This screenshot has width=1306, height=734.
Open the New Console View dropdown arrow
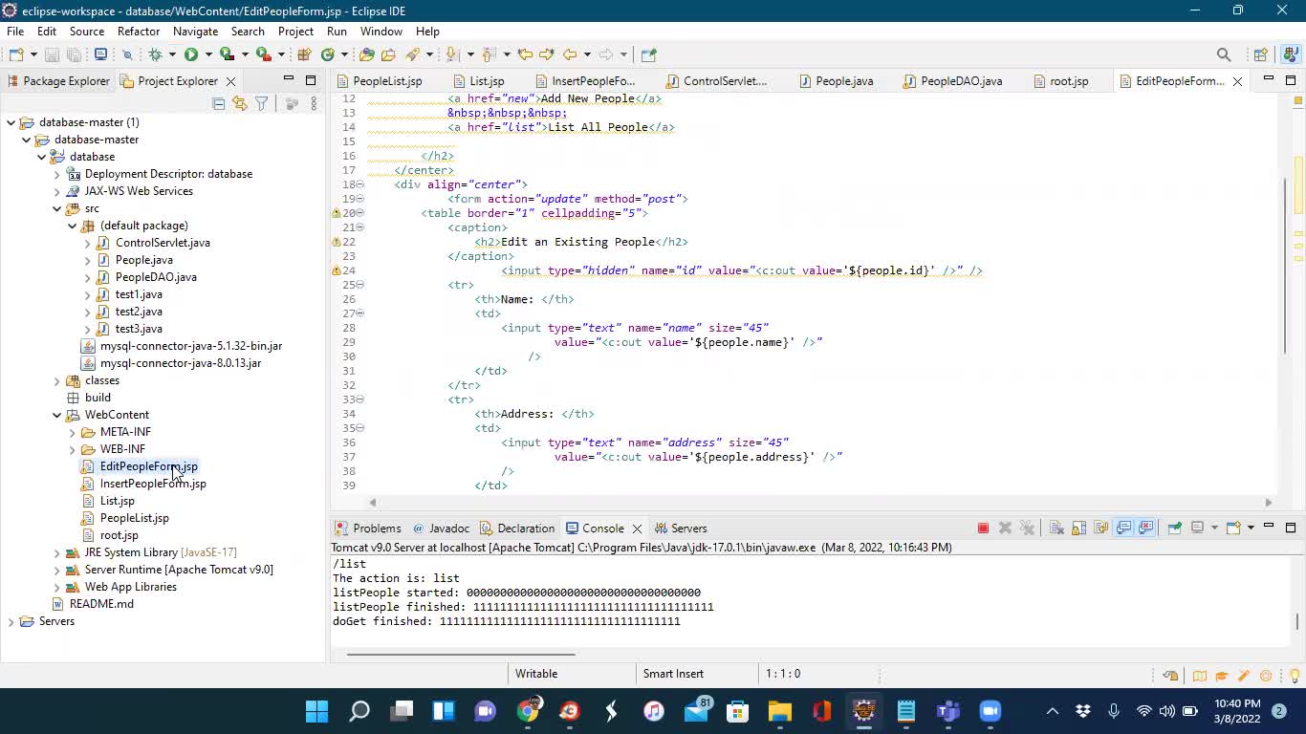coord(1251,528)
